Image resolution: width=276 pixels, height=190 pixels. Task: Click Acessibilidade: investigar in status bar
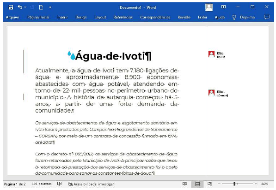click(91, 184)
